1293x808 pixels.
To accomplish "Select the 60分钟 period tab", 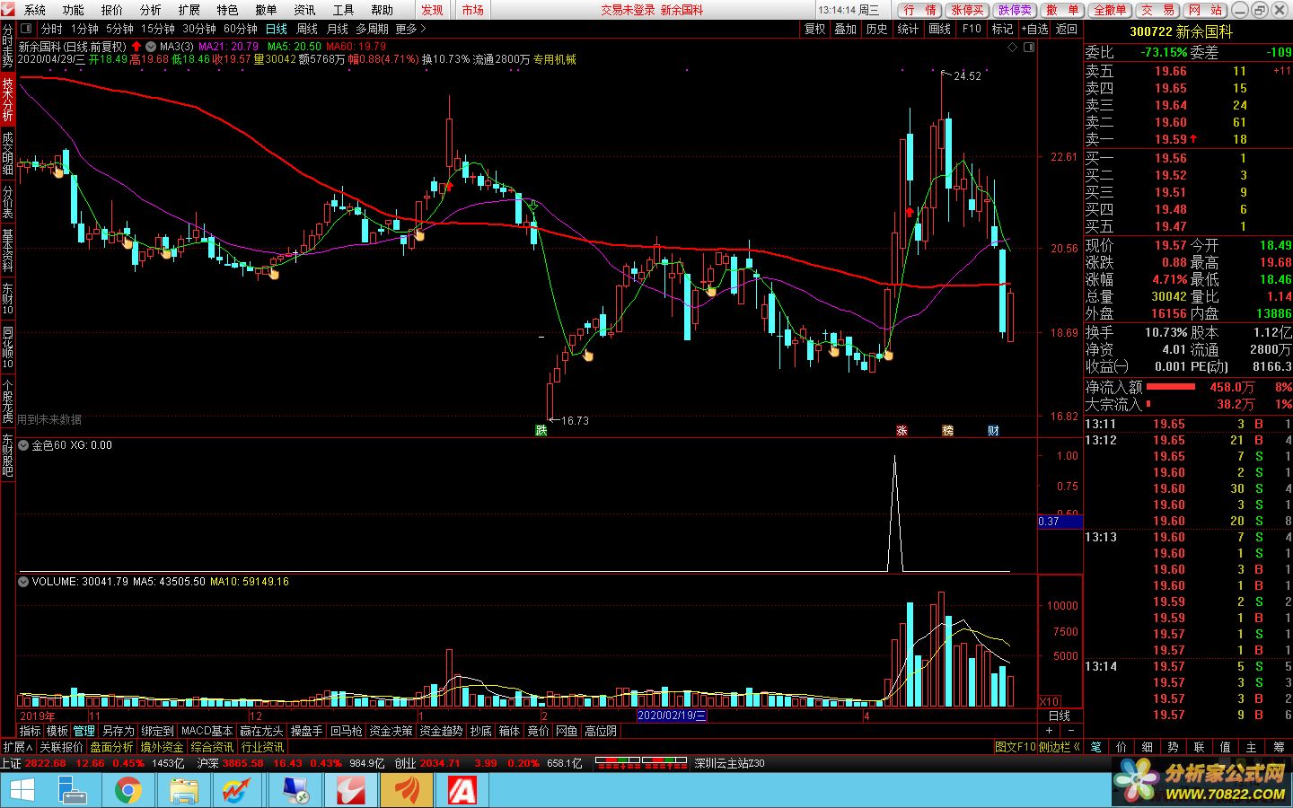I will point(241,29).
